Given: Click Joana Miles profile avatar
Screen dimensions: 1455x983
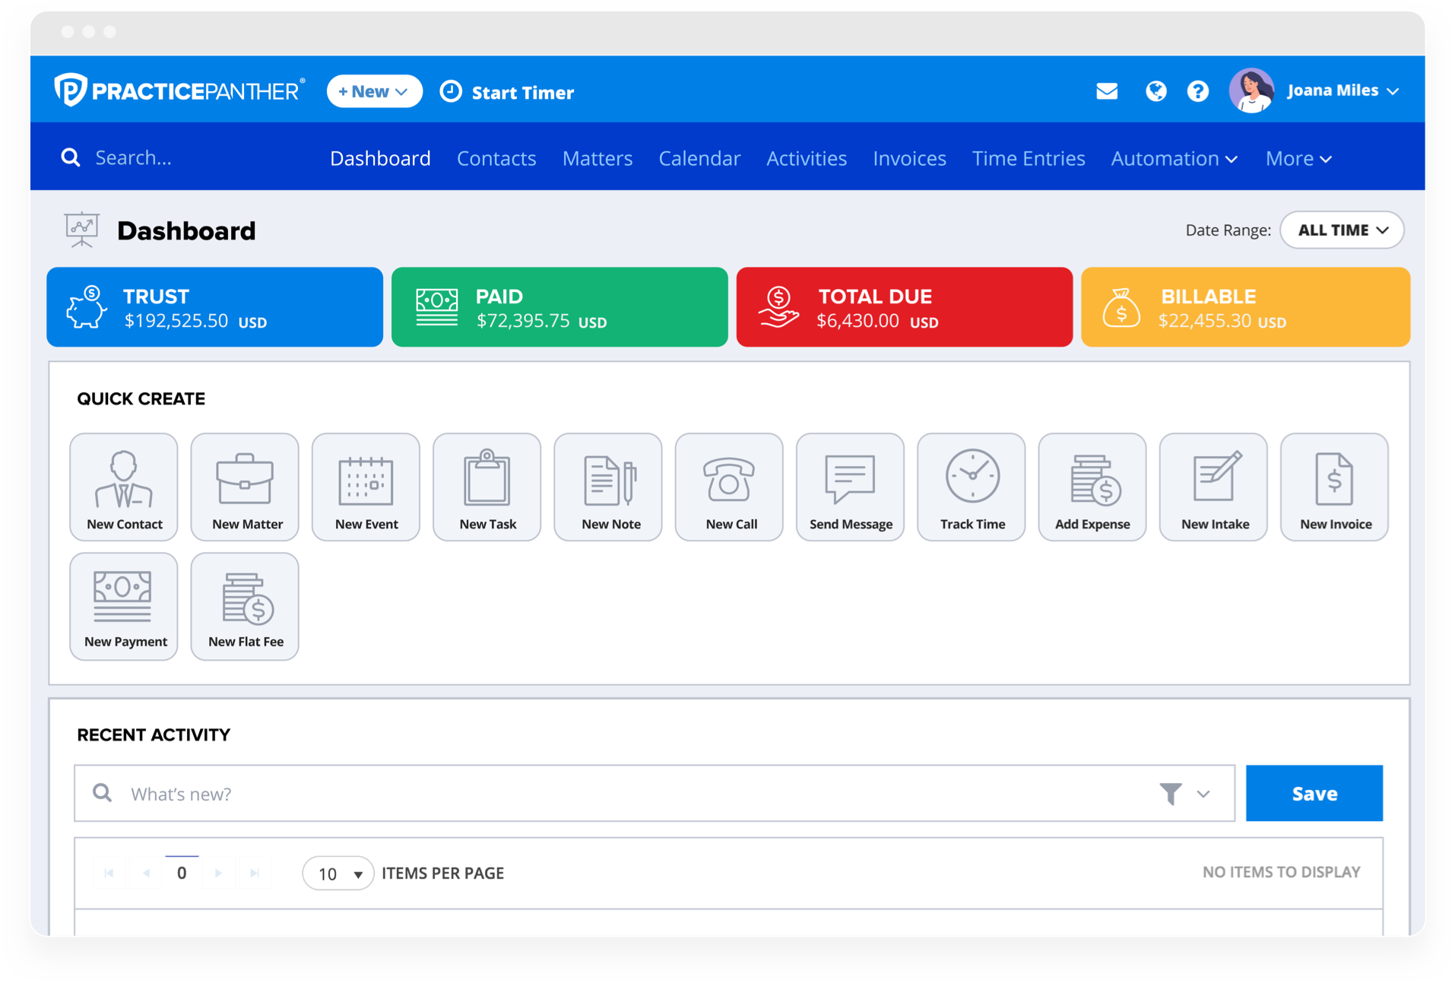Looking at the screenshot, I should coord(1251,90).
